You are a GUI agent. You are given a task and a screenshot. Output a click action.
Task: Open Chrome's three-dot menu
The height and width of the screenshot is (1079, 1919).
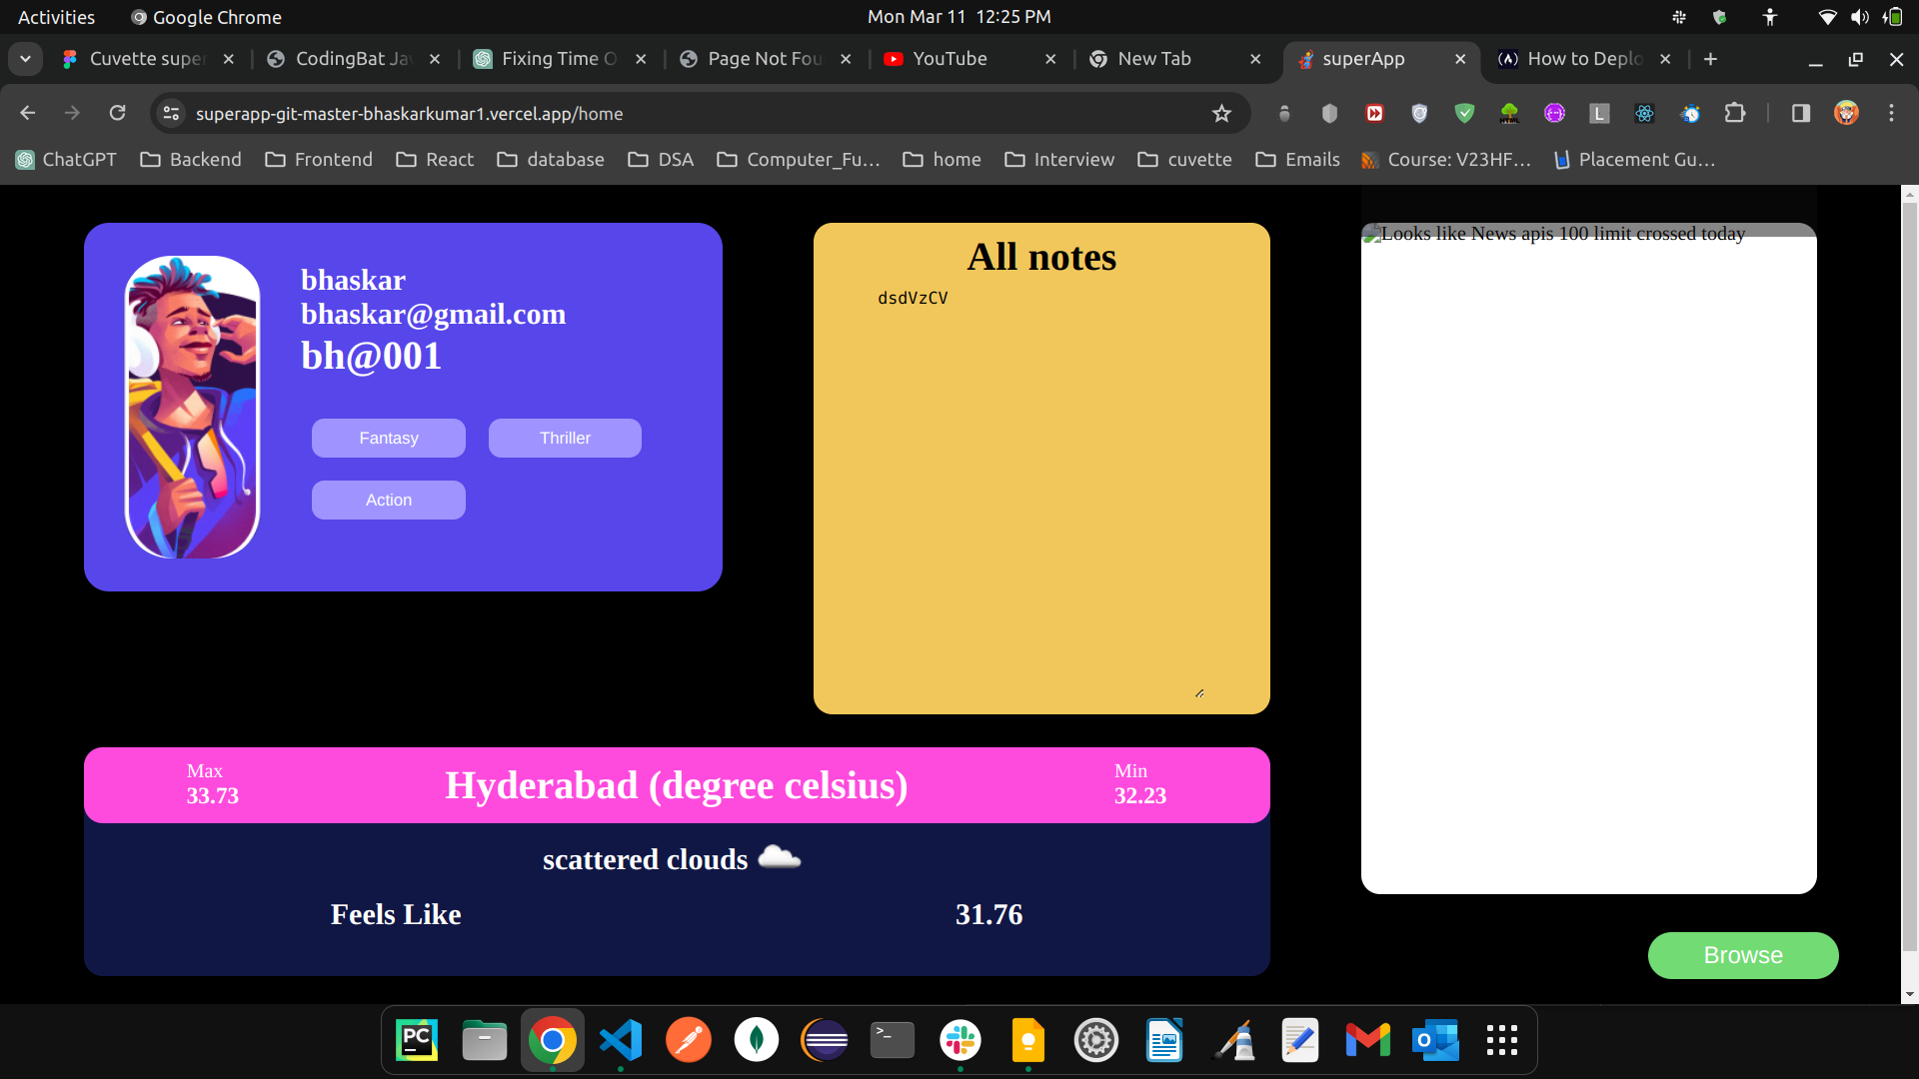(x=1892, y=113)
